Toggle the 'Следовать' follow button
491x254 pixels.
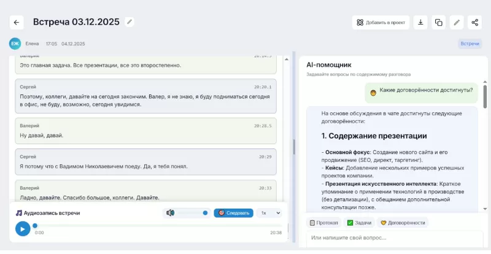click(x=234, y=213)
